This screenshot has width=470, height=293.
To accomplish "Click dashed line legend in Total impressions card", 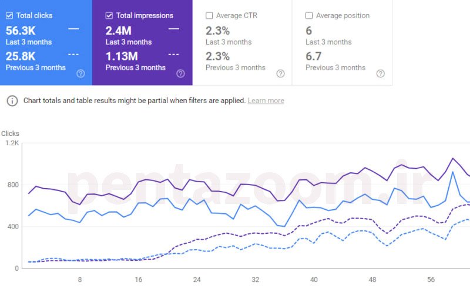I will coord(173,54).
